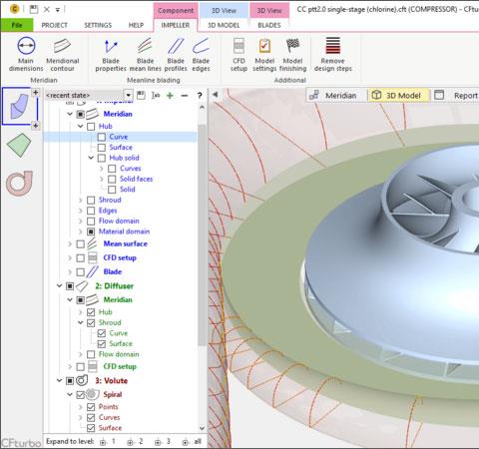Click the green plus icon in tree toolbar
479x449 pixels.
(170, 96)
